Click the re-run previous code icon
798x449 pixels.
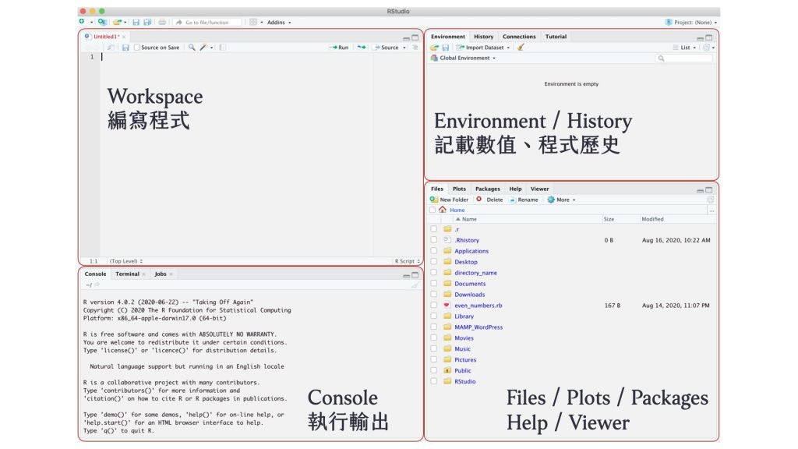tap(362, 48)
